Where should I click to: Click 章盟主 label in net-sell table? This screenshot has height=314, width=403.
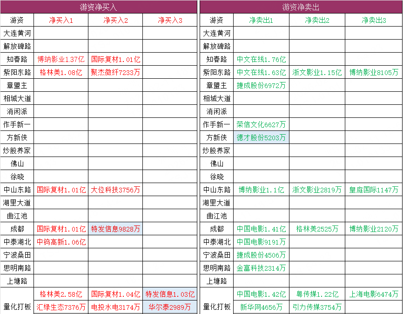coord(217,85)
